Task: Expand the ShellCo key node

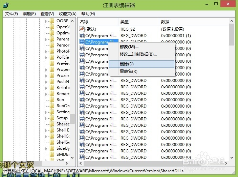Action: tap(46, 137)
